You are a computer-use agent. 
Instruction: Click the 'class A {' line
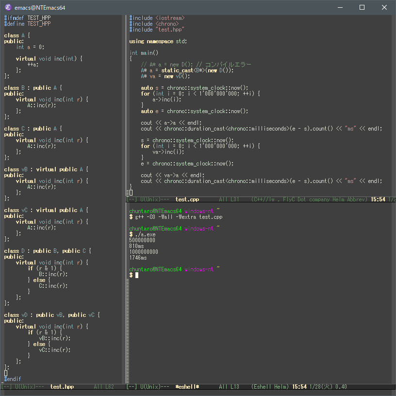(17, 35)
